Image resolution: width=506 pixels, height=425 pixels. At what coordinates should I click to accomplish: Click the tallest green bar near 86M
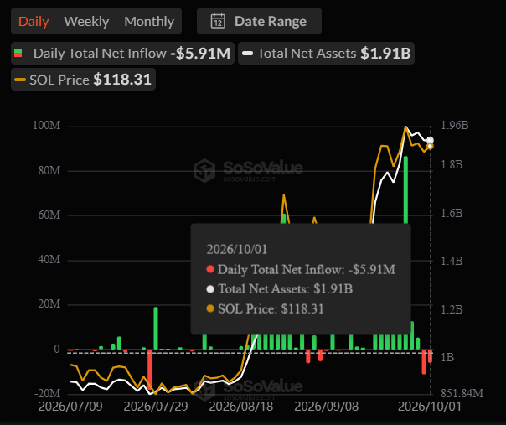(405, 190)
